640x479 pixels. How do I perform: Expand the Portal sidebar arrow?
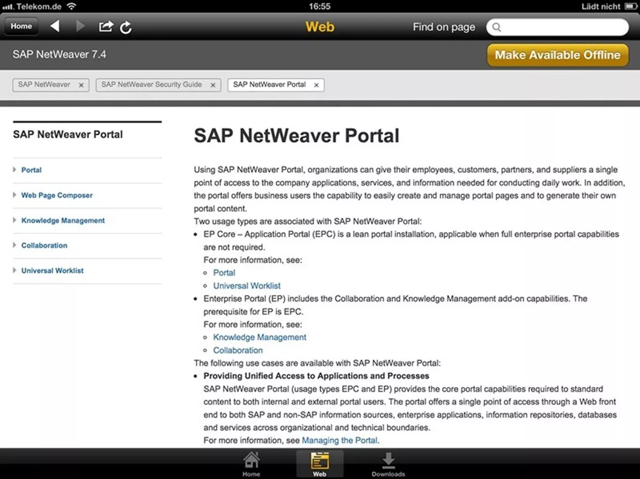point(15,170)
